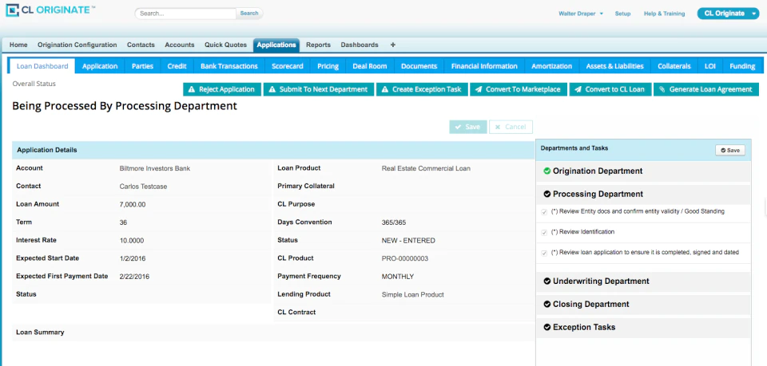Open the Pricing sub-tab
The height and width of the screenshot is (366, 767).
pyautogui.click(x=328, y=66)
